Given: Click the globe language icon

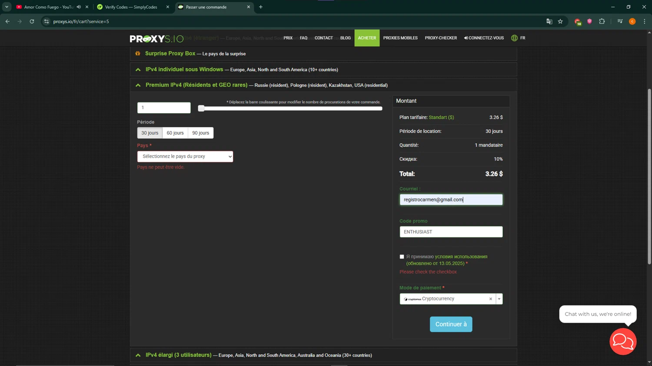Looking at the screenshot, I should pos(514,38).
